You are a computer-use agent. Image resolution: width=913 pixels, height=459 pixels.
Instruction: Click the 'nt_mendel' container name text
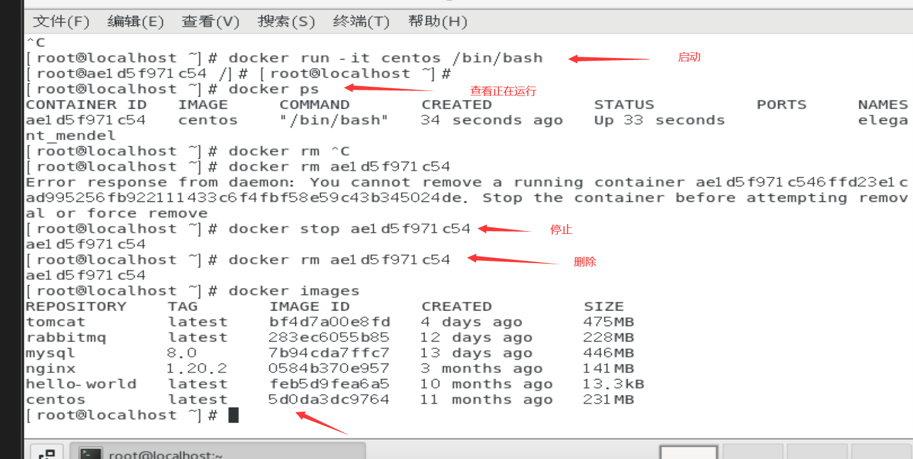(x=71, y=136)
